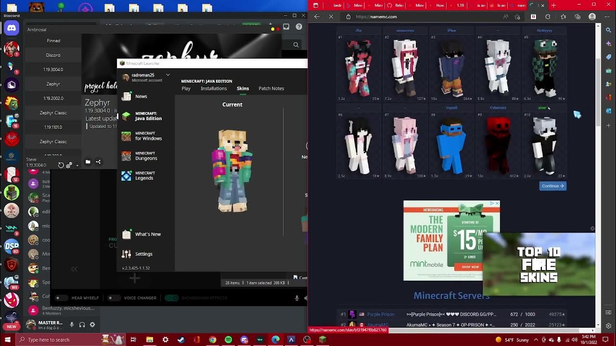Select Pinned in Ambrosial list
Image resolution: width=616 pixels, height=346 pixels.
pyautogui.click(x=53, y=41)
